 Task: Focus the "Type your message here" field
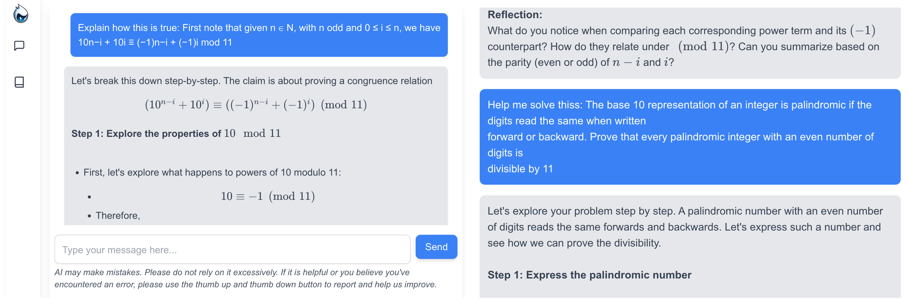click(232, 249)
